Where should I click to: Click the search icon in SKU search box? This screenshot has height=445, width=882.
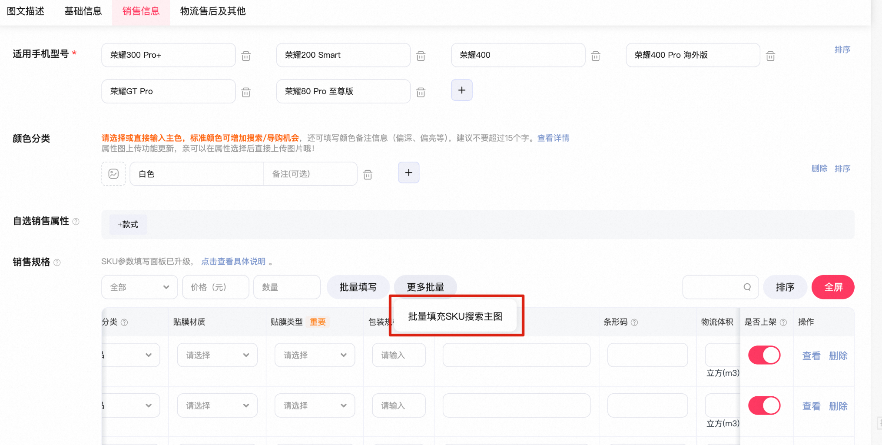tap(747, 287)
